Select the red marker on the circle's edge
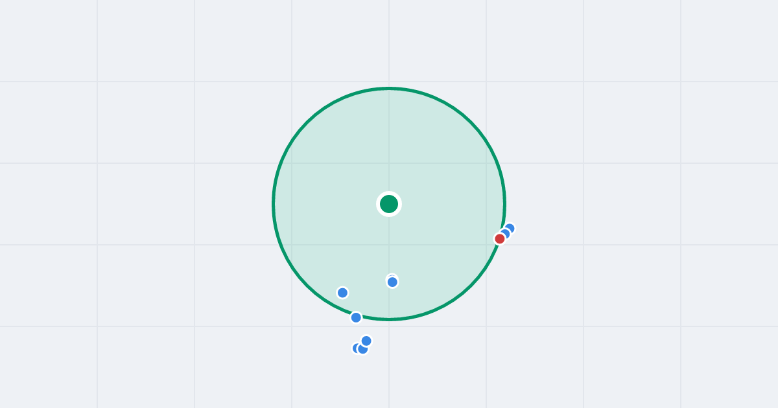The image size is (778, 408). pos(500,238)
